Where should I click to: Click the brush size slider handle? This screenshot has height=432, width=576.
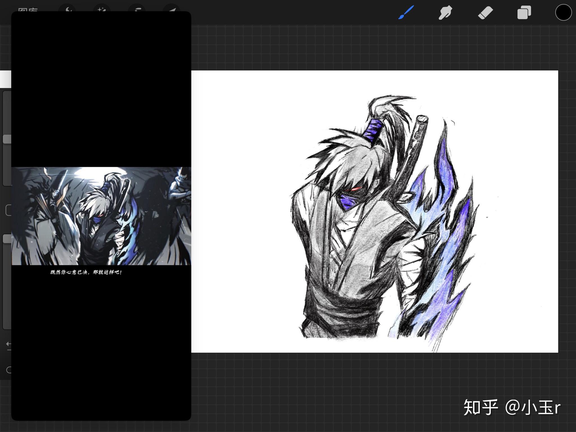7,139
